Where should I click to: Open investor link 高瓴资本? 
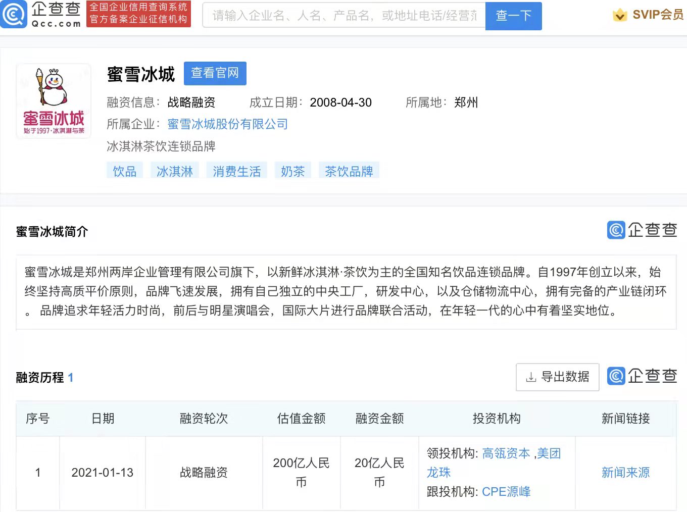coord(506,453)
